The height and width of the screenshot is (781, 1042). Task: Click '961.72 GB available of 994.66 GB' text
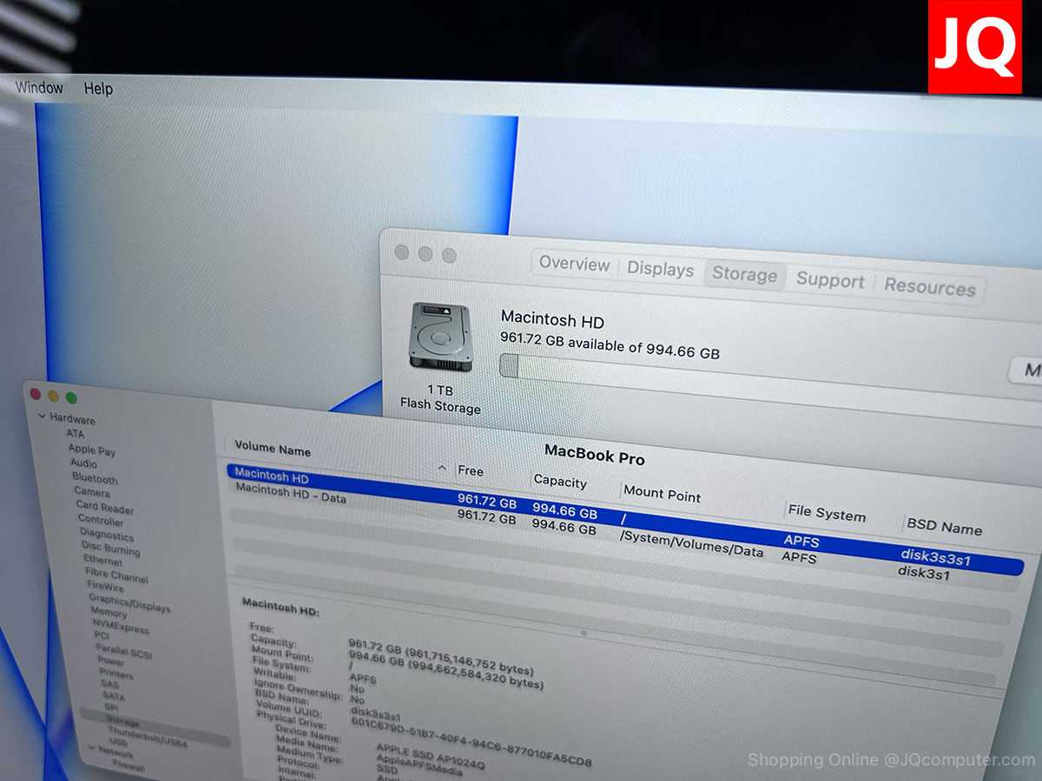(610, 345)
